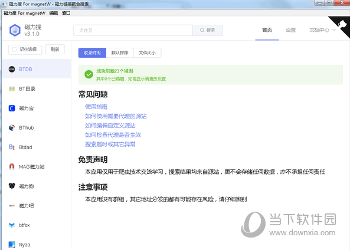Select the BTDB source icon
This screenshot has width=350, height=250.
[12, 69]
